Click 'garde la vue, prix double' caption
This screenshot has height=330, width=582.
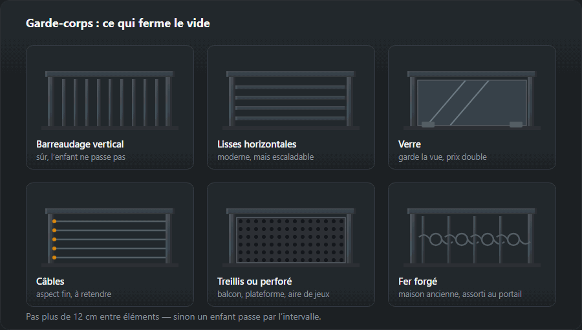coord(442,157)
